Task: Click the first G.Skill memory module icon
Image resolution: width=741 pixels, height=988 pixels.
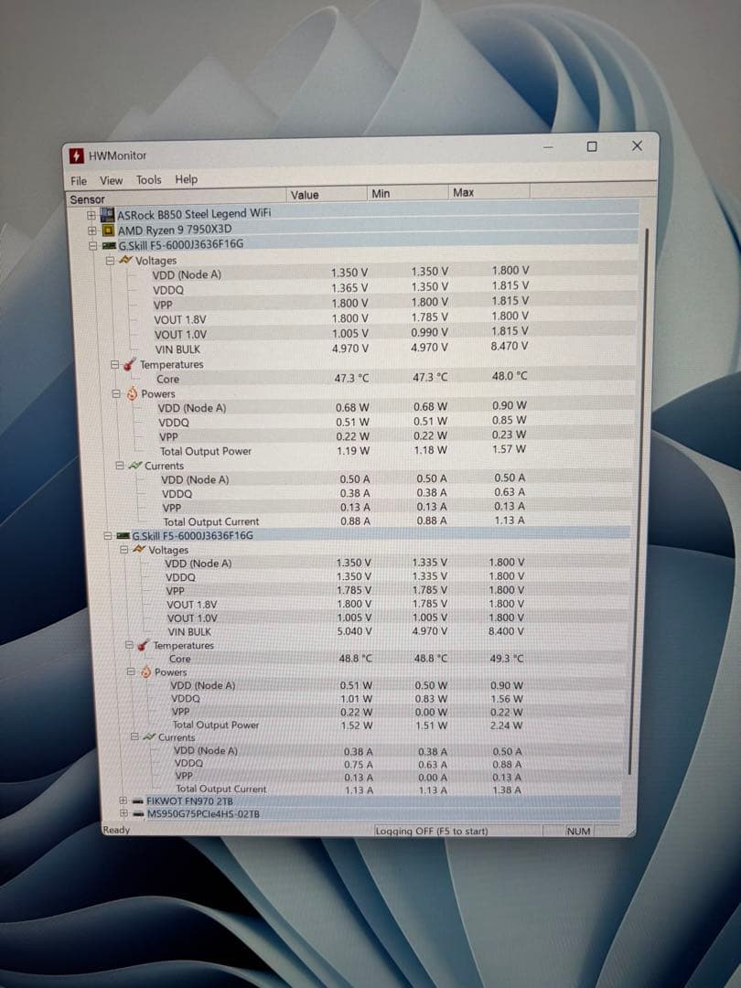Action: tap(109, 245)
